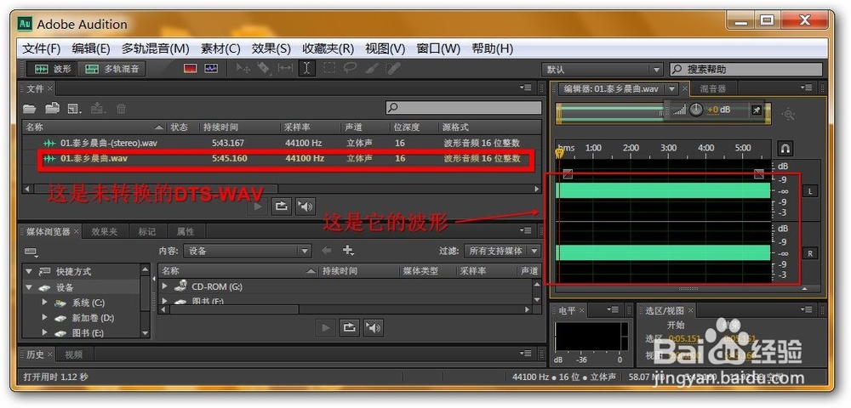Image resolution: width=851 pixels, height=408 pixels.
Task: Open 文件(F) menu
Action: pyautogui.click(x=41, y=48)
